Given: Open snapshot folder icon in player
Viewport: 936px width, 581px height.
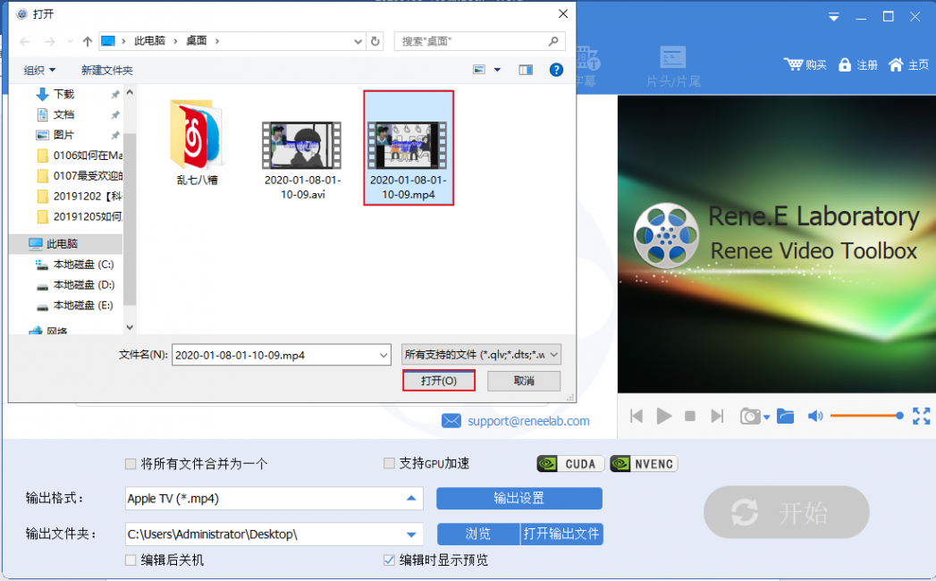Looking at the screenshot, I should point(786,416).
